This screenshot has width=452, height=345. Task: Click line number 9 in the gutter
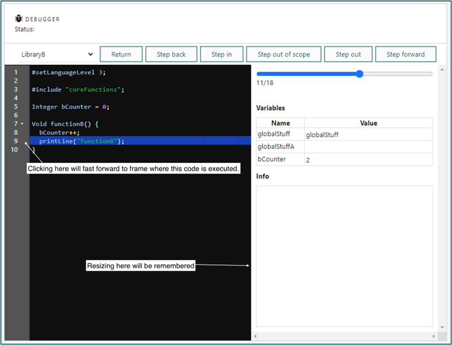(16, 141)
